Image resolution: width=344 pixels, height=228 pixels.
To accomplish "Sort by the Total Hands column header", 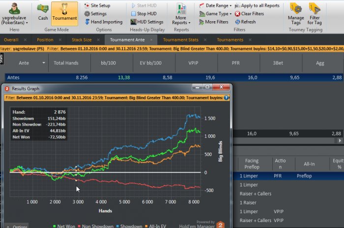I will [x=70, y=63].
